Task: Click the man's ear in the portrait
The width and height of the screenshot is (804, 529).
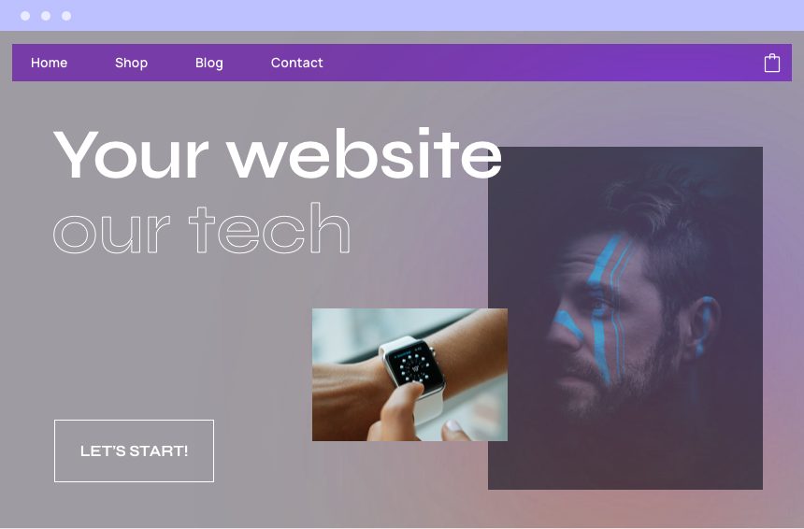Action: click(705, 325)
